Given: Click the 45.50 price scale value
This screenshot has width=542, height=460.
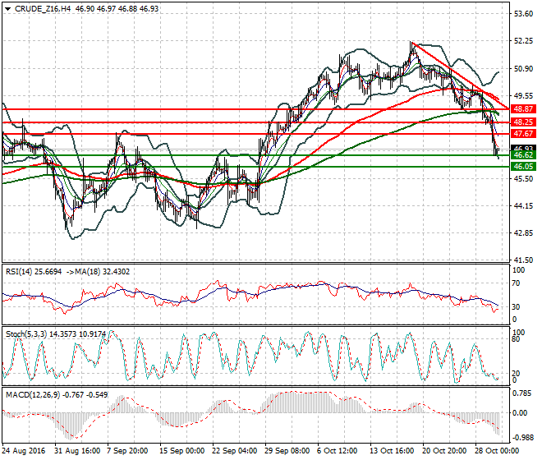Looking at the screenshot, I should [523, 179].
